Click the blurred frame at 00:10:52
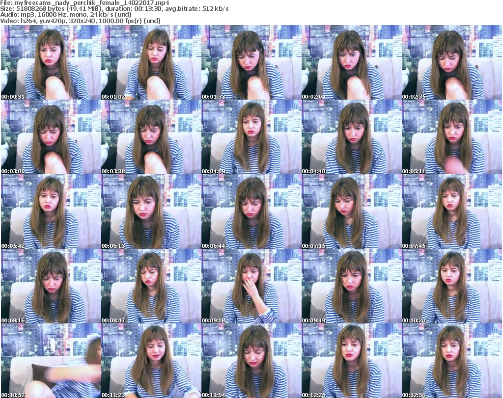The height and width of the screenshot is (398, 503). 51,361
